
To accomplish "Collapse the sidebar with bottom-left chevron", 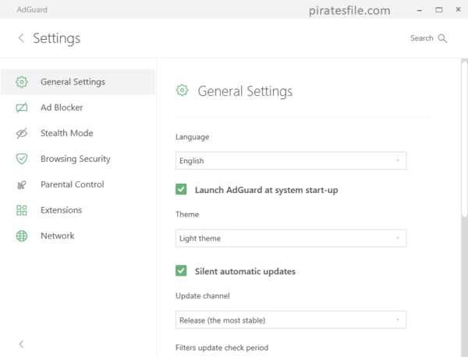I will click(21, 345).
